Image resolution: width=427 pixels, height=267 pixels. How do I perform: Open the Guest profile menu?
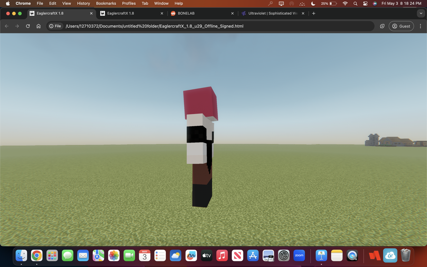point(401,26)
